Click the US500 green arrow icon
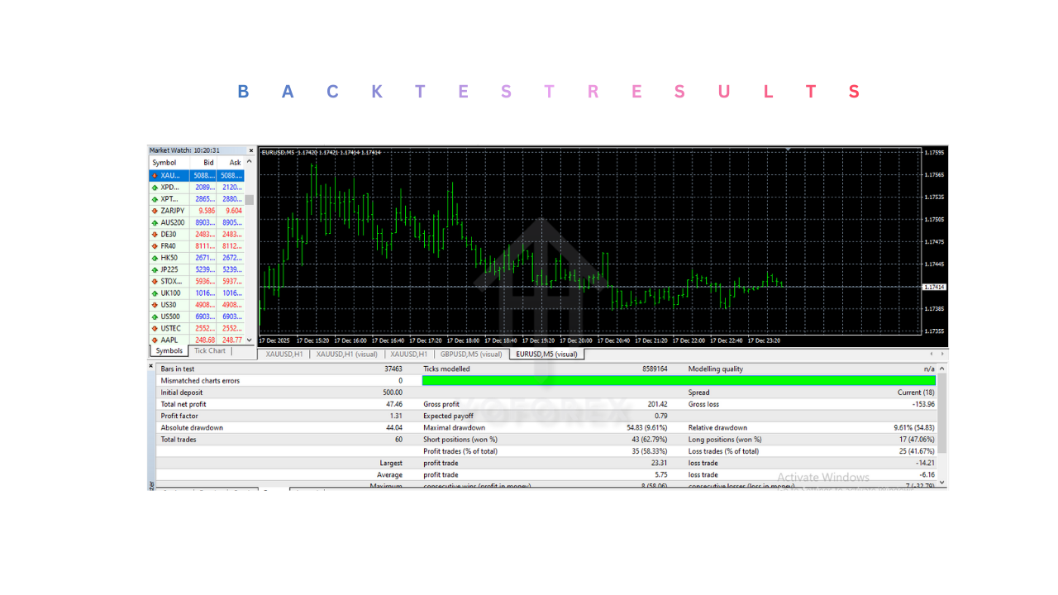 pyautogui.click(x=155, y=317)
